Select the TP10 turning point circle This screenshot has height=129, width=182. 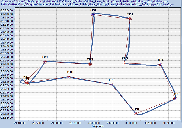69,77
